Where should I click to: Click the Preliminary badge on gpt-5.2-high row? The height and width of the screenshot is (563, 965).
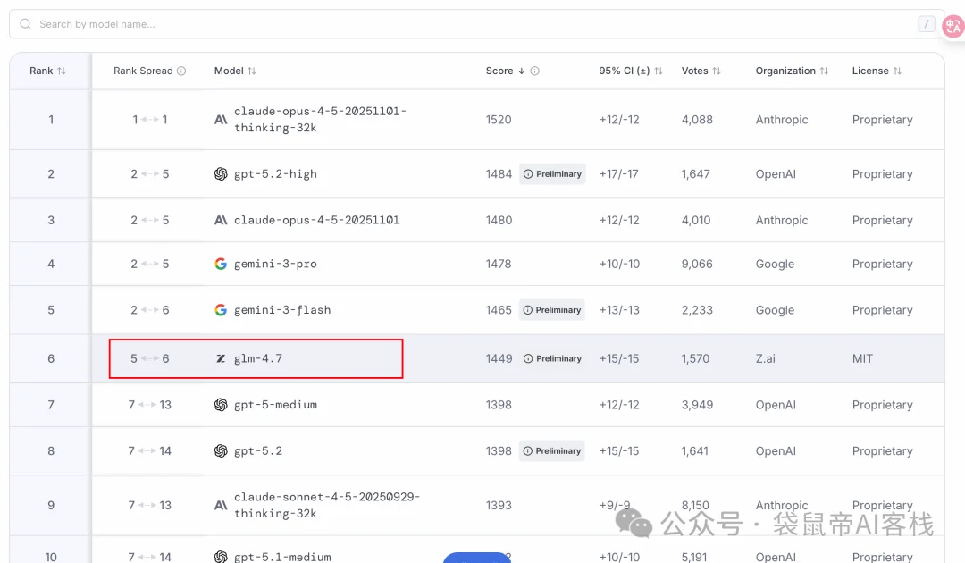552,174
